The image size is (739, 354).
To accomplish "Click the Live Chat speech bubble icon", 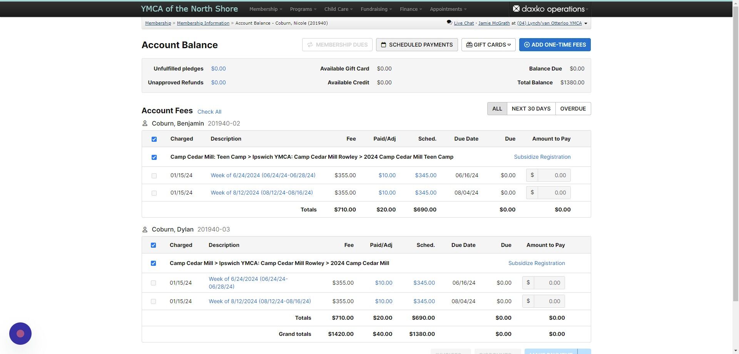I will (x=449, y=23).
